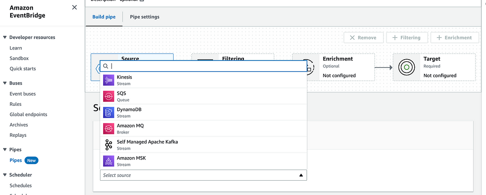Select the Filtering stage box
486x195 pixels.
233,56
